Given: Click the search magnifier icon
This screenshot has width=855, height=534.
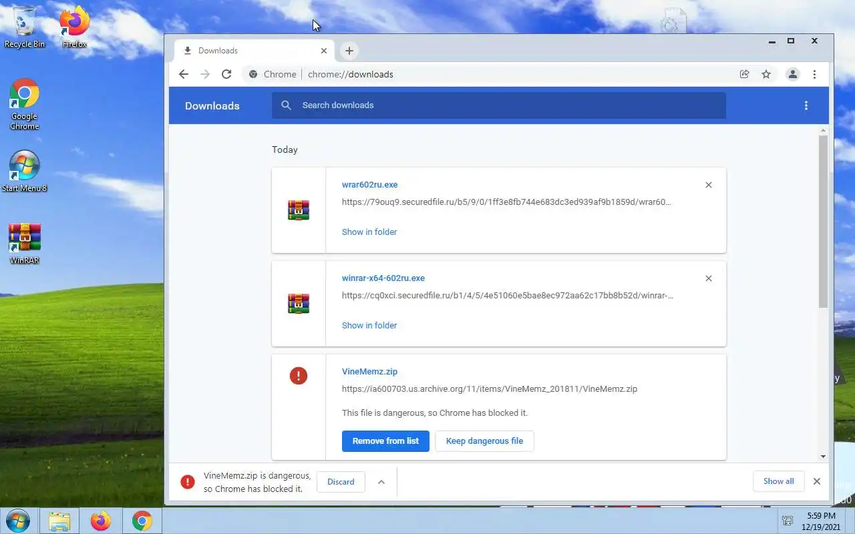Looking at the screenshot, I should coord(287,105).
